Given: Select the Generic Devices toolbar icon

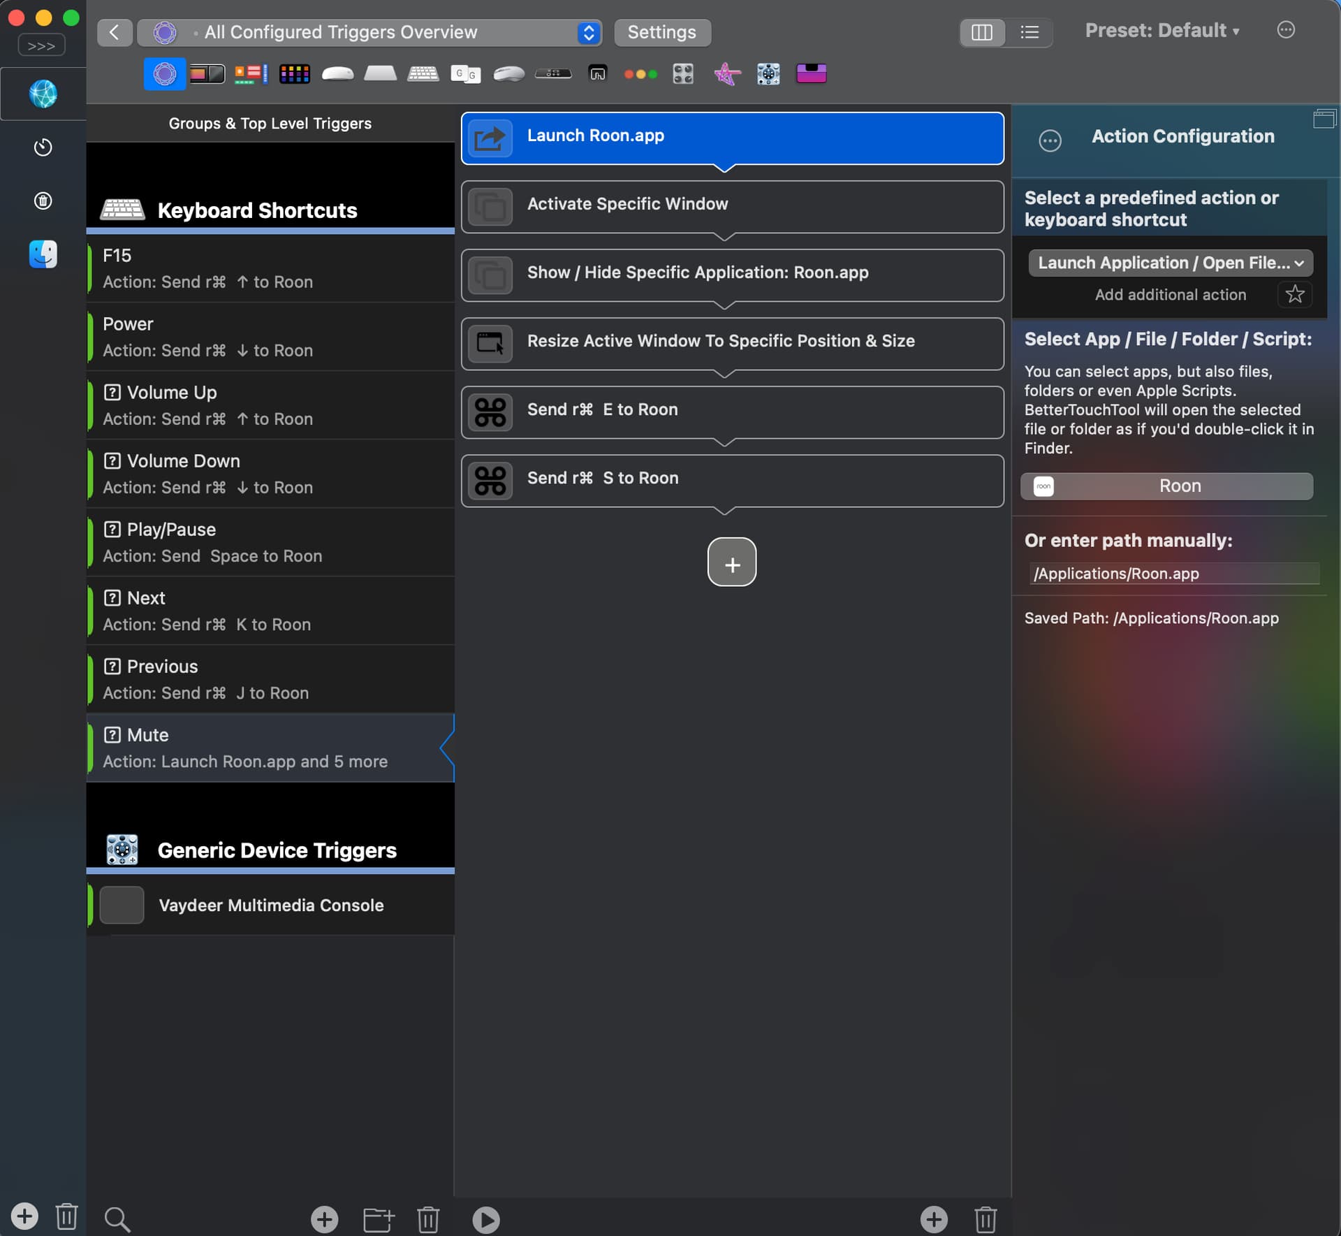Looking at the screenshot, I should pos(768,73).
